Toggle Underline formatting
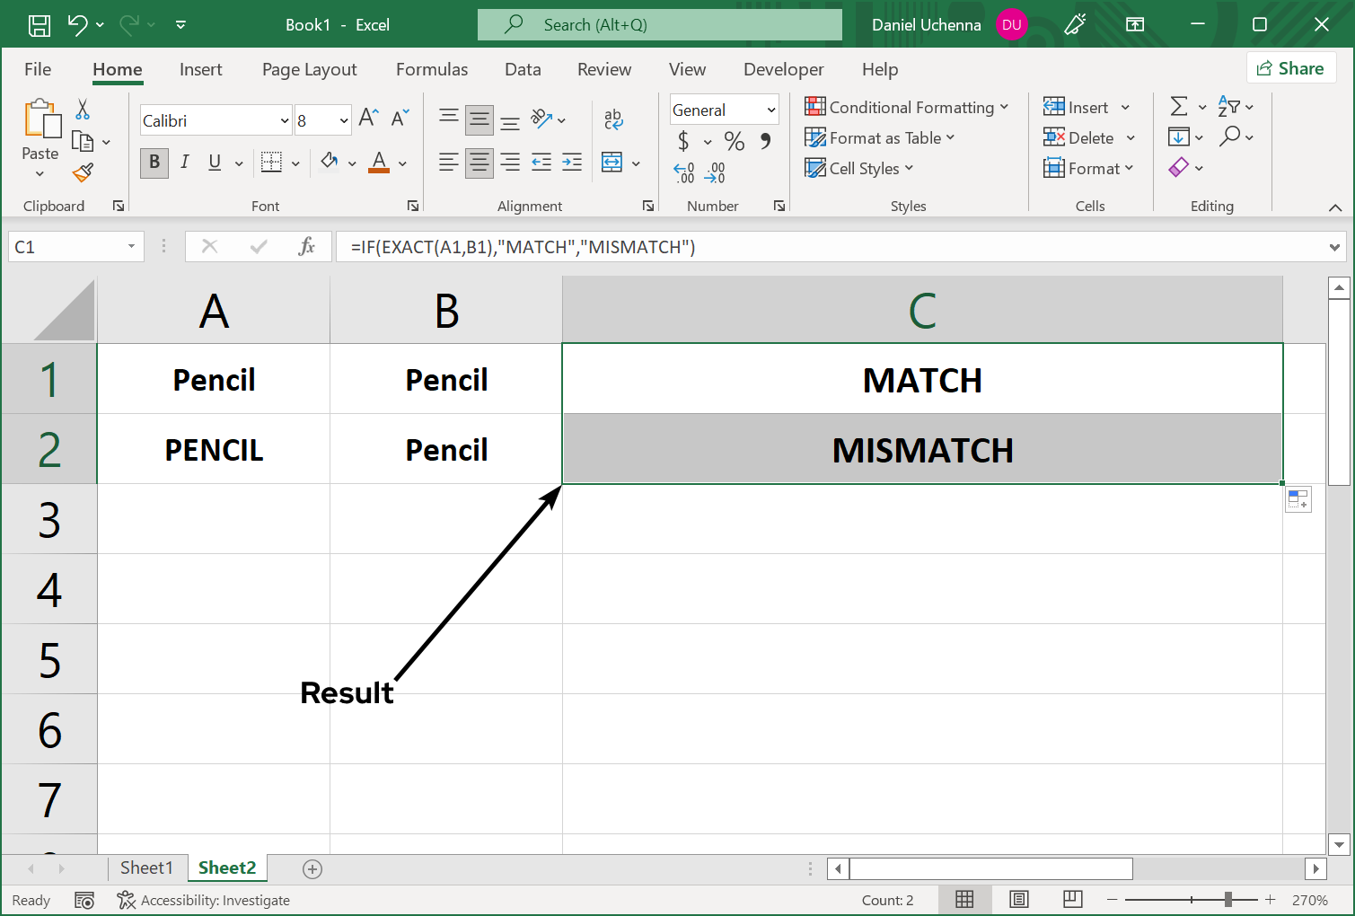This screenshot has width=1355, height=916. coord(215,163)
